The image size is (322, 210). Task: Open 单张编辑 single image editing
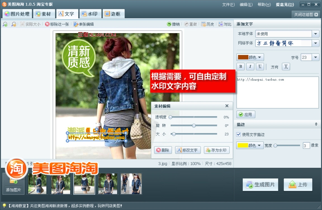pyautogui.click(x=84, y=24)
